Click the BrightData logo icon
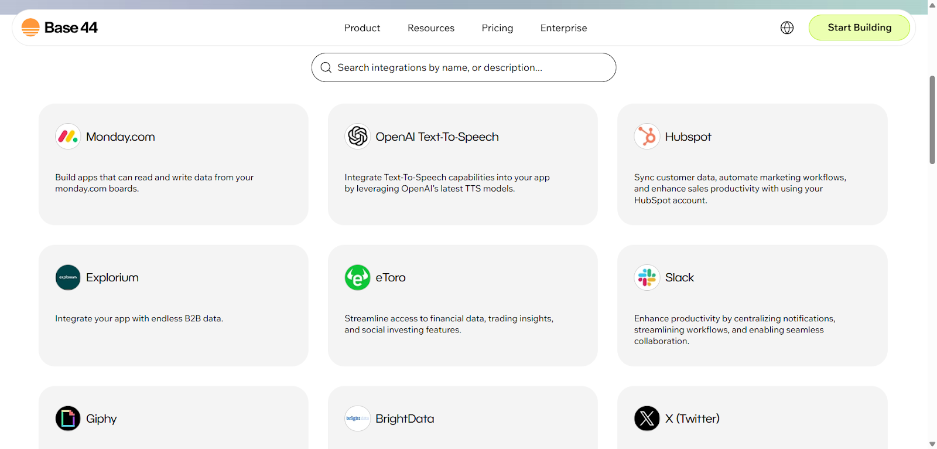Screen dimensions: 937x449 pos(357,419)
